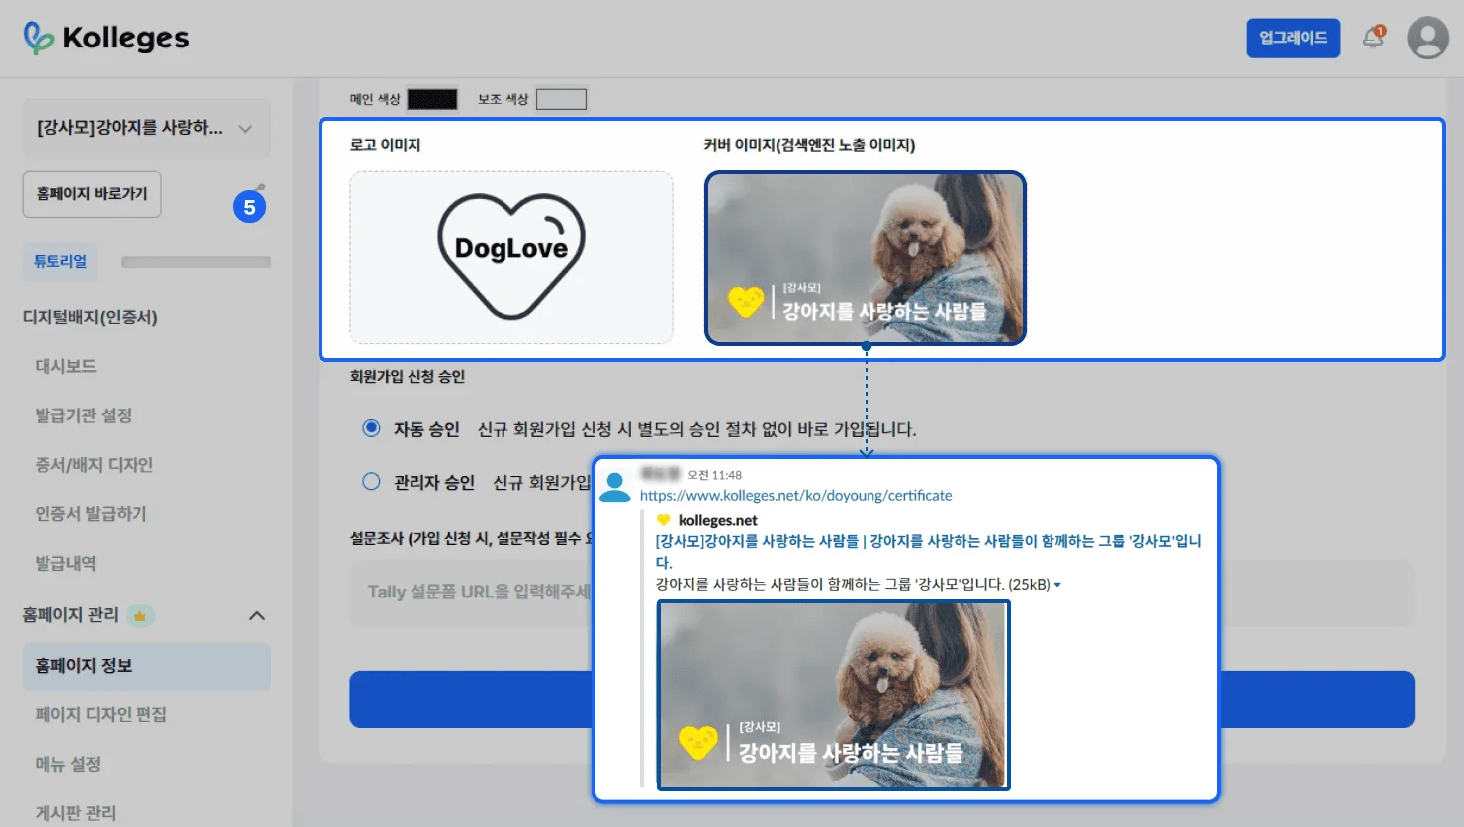
Task: Click the sender avatar in the link preview
Action: click(615, 487)
